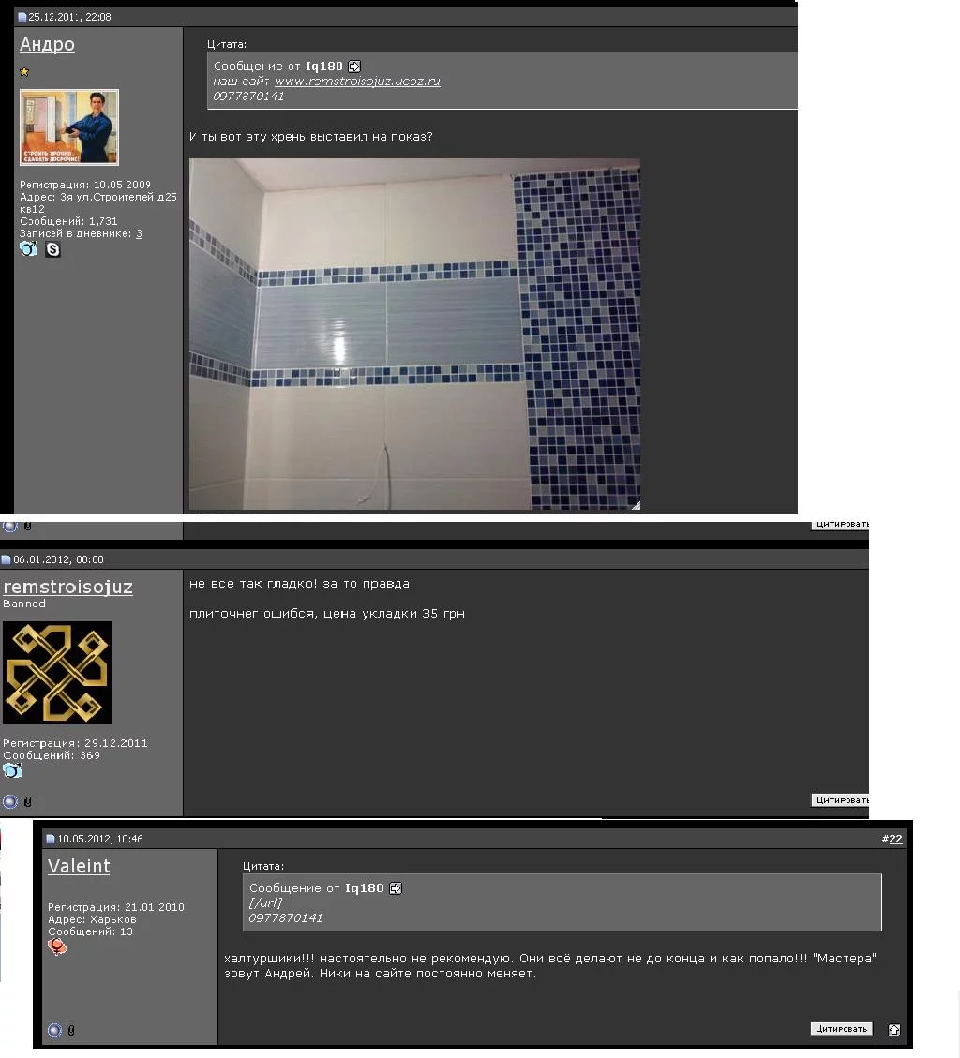Click 'И ты вот эту хрень выставил на показ?'

click(311, 136)
